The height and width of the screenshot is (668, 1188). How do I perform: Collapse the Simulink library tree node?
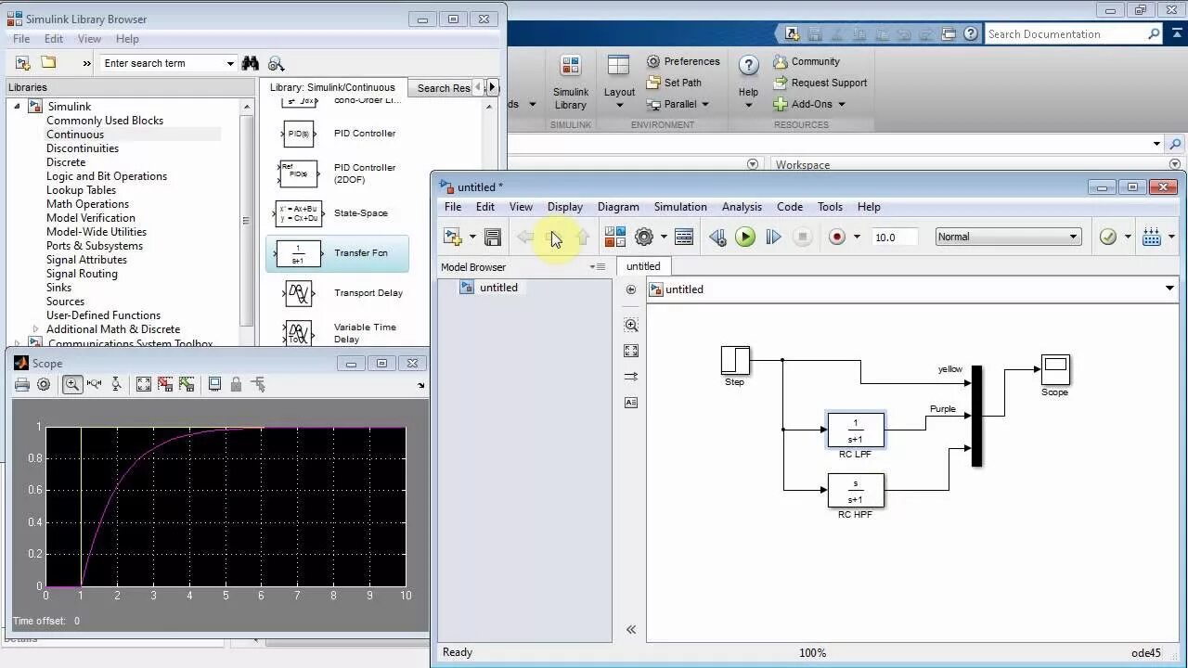[17, 107]
